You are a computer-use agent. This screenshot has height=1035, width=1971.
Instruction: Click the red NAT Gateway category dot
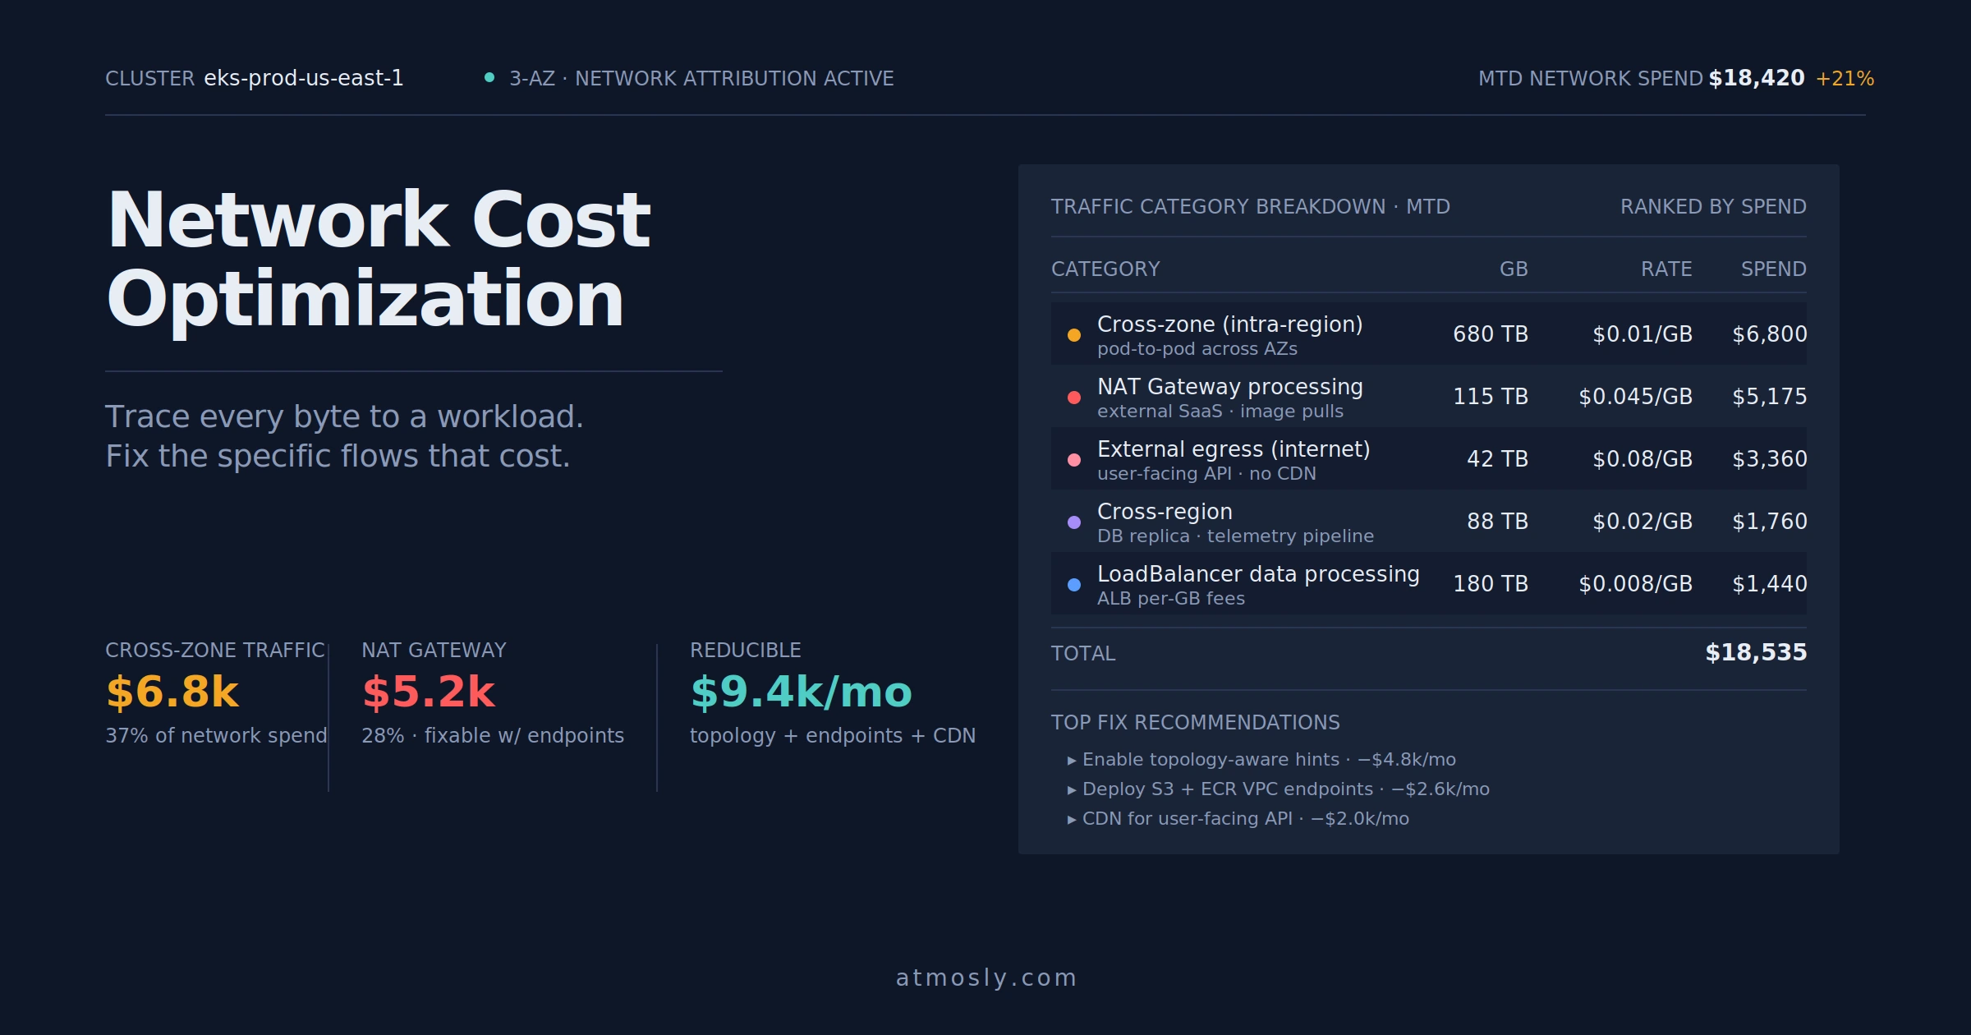coord(1073,397)
